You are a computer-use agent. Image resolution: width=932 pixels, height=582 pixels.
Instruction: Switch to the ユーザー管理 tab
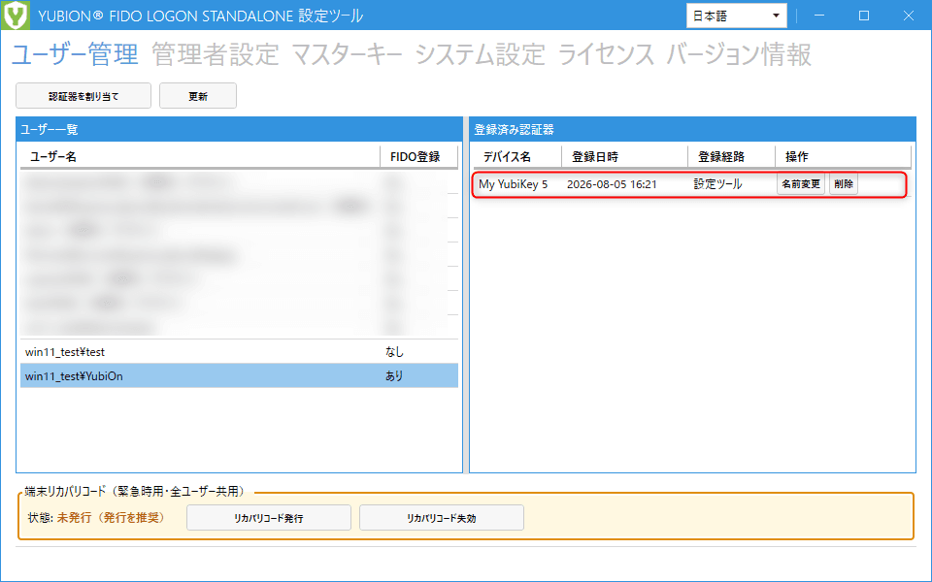point(76,54)
